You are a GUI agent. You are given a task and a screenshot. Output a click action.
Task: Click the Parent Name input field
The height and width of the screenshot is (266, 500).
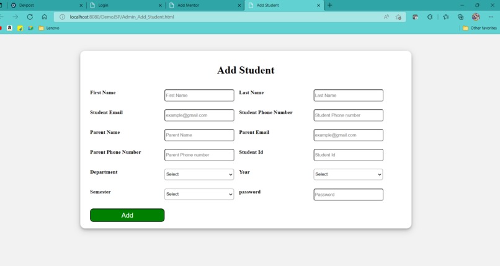coord(199,135)
